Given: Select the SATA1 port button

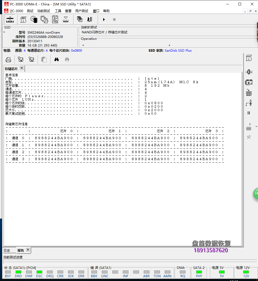Looking at the screenshot, I should [10, 20].
